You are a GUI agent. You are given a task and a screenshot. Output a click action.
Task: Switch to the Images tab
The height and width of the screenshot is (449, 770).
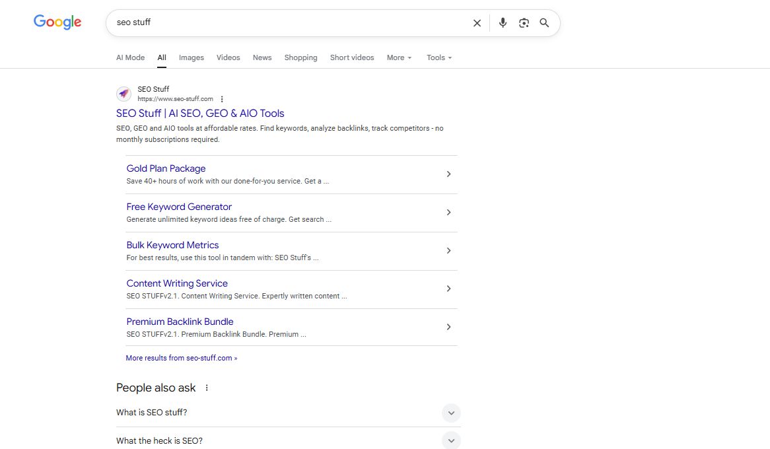pos(191,57)
